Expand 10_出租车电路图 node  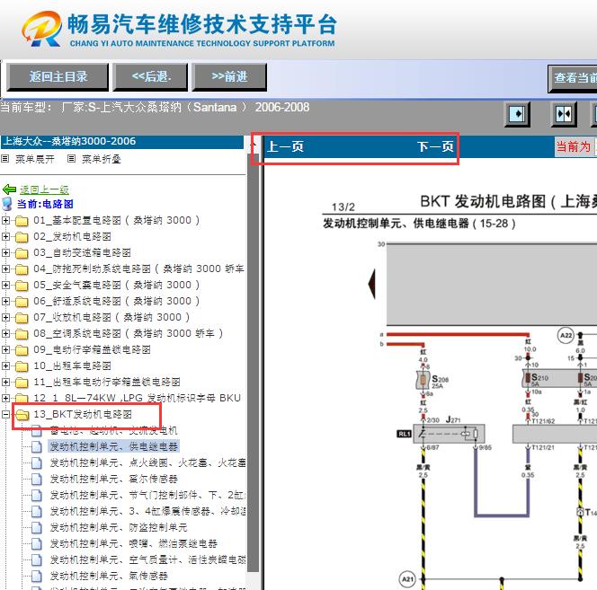pos(5,366)
